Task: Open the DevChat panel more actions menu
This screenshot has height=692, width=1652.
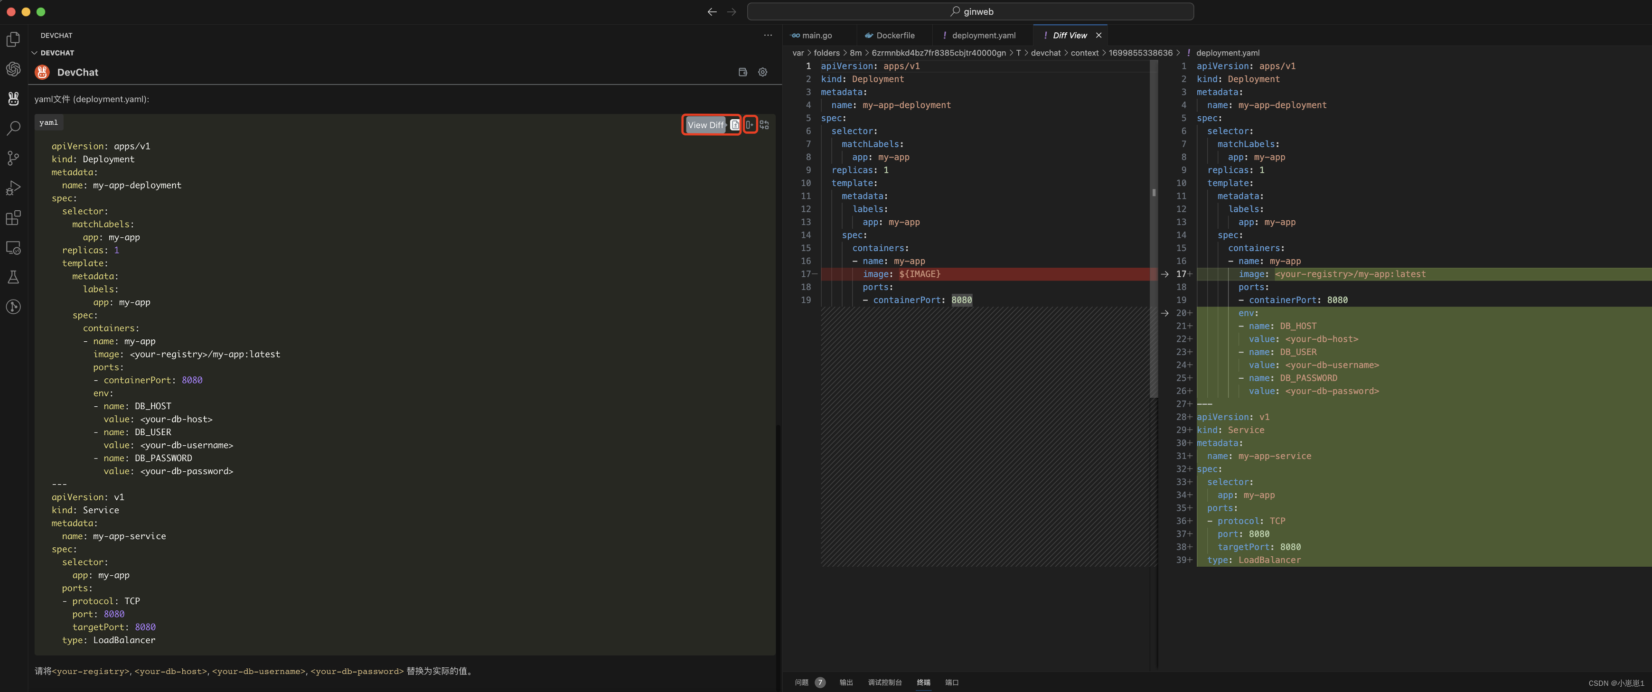Action: 768,35
